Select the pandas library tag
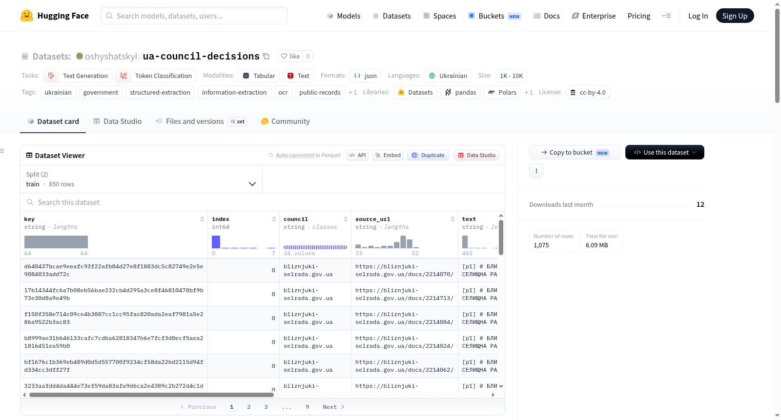The image size is (781, 420). [x=460, y=92]
